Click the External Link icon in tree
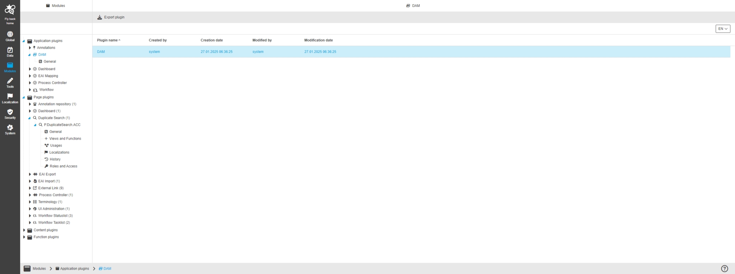The height and width of the screenshot is (274, 735). coord(35,188)
